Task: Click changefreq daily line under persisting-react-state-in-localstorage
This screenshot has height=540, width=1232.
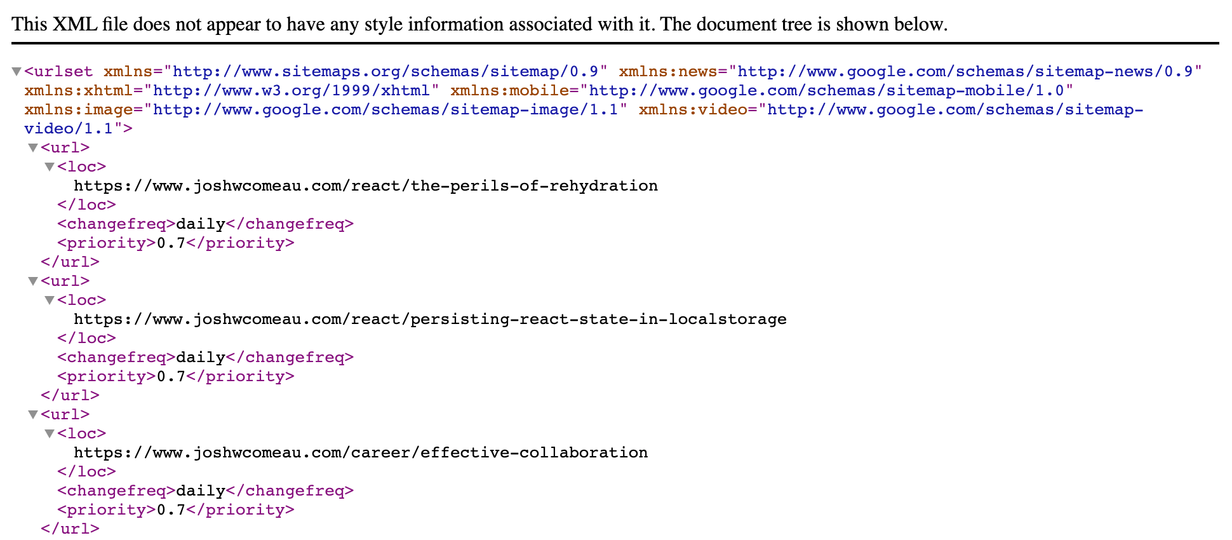Action: click(205, 357)
